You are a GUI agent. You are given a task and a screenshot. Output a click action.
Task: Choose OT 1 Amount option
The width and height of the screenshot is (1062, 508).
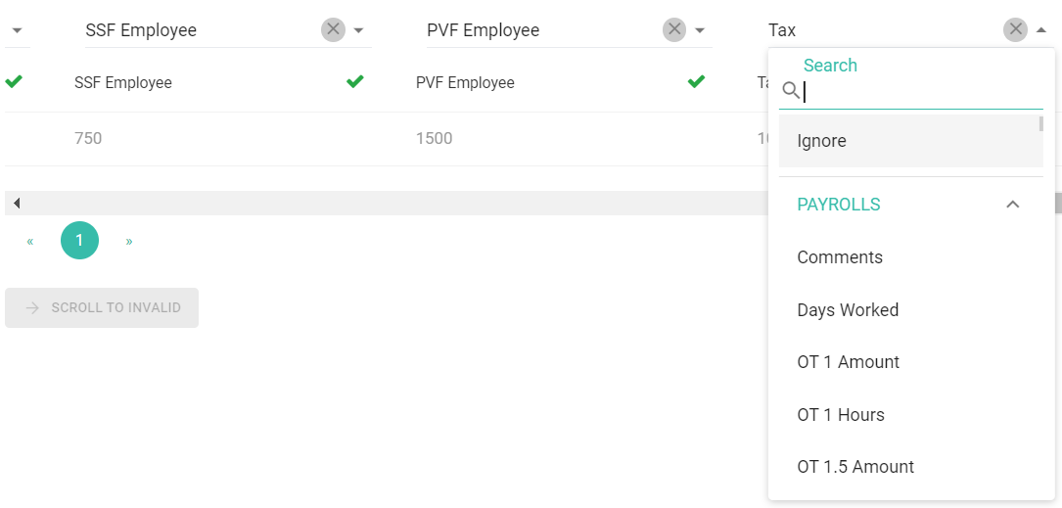[x=911, y=362]
